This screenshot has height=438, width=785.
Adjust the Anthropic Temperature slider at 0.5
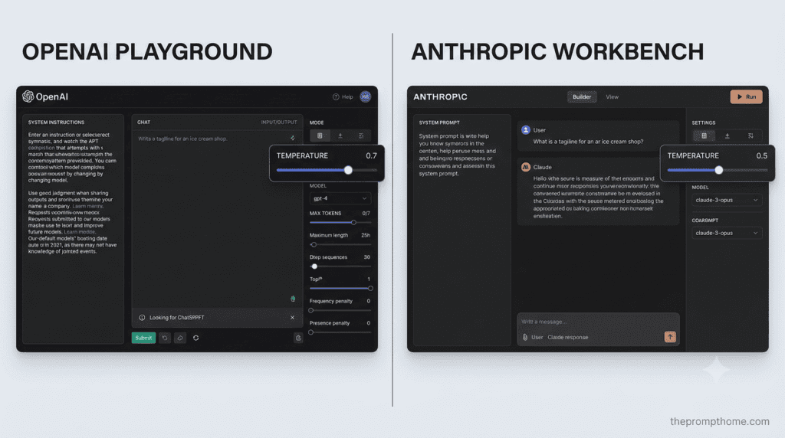coord(718,170)
